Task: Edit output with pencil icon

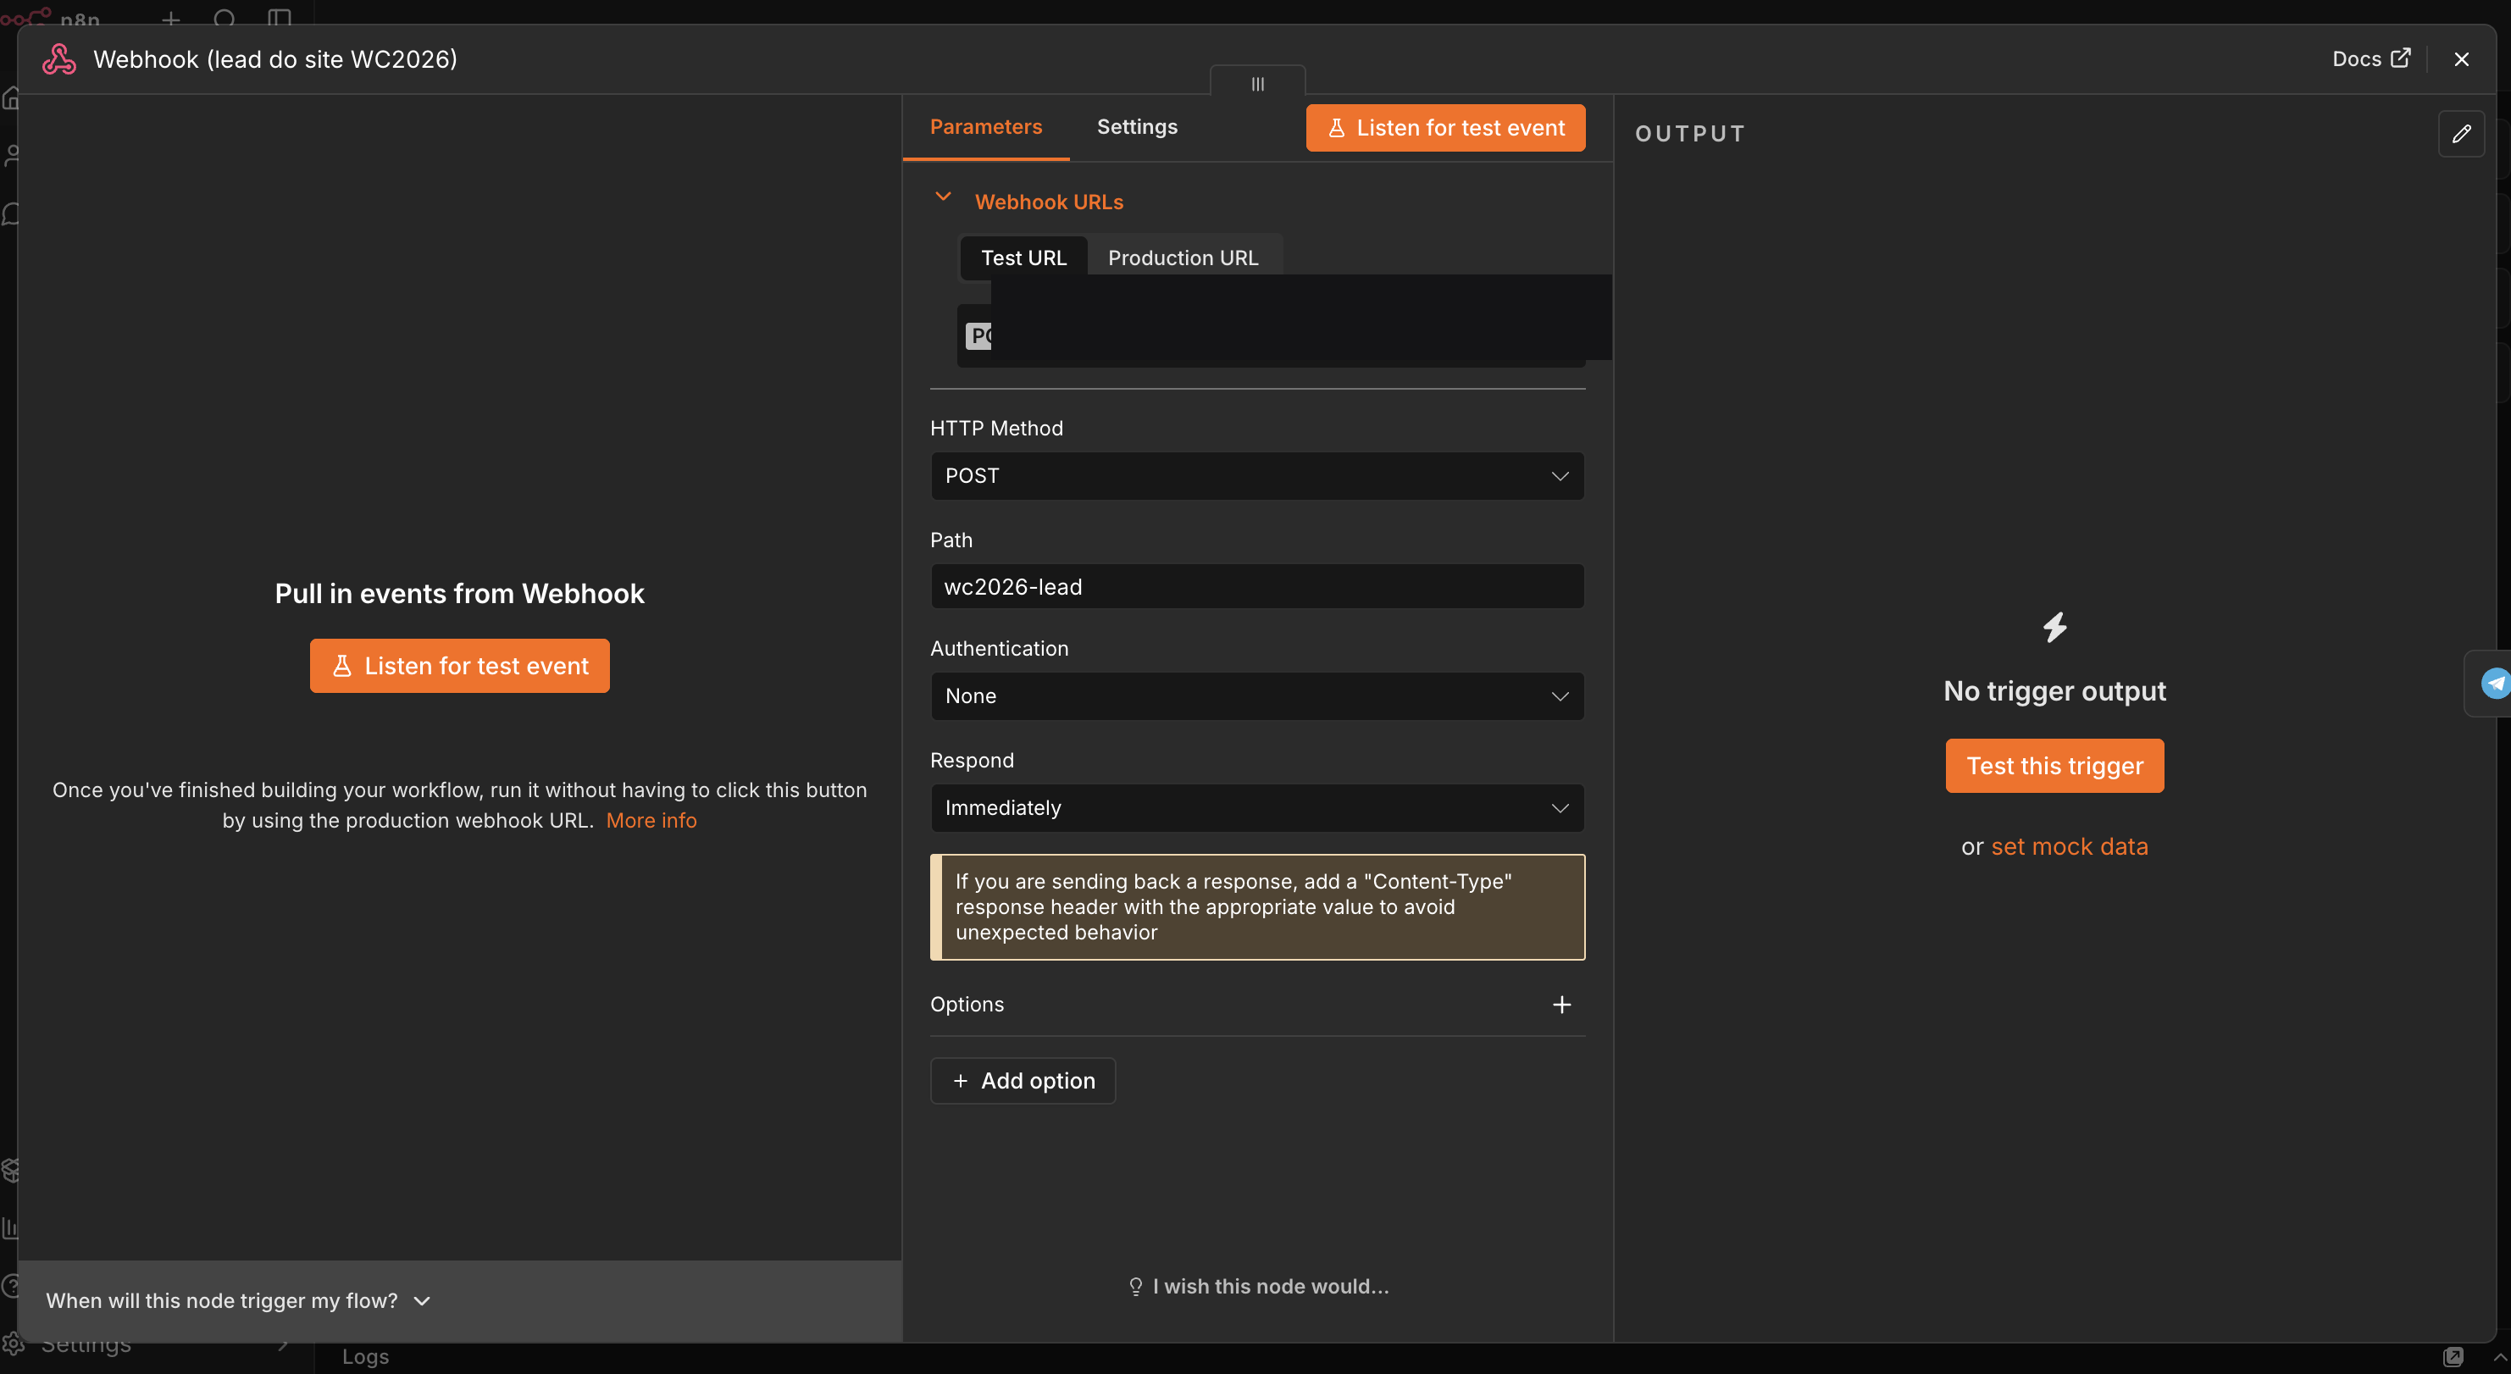Action: 2460,134
